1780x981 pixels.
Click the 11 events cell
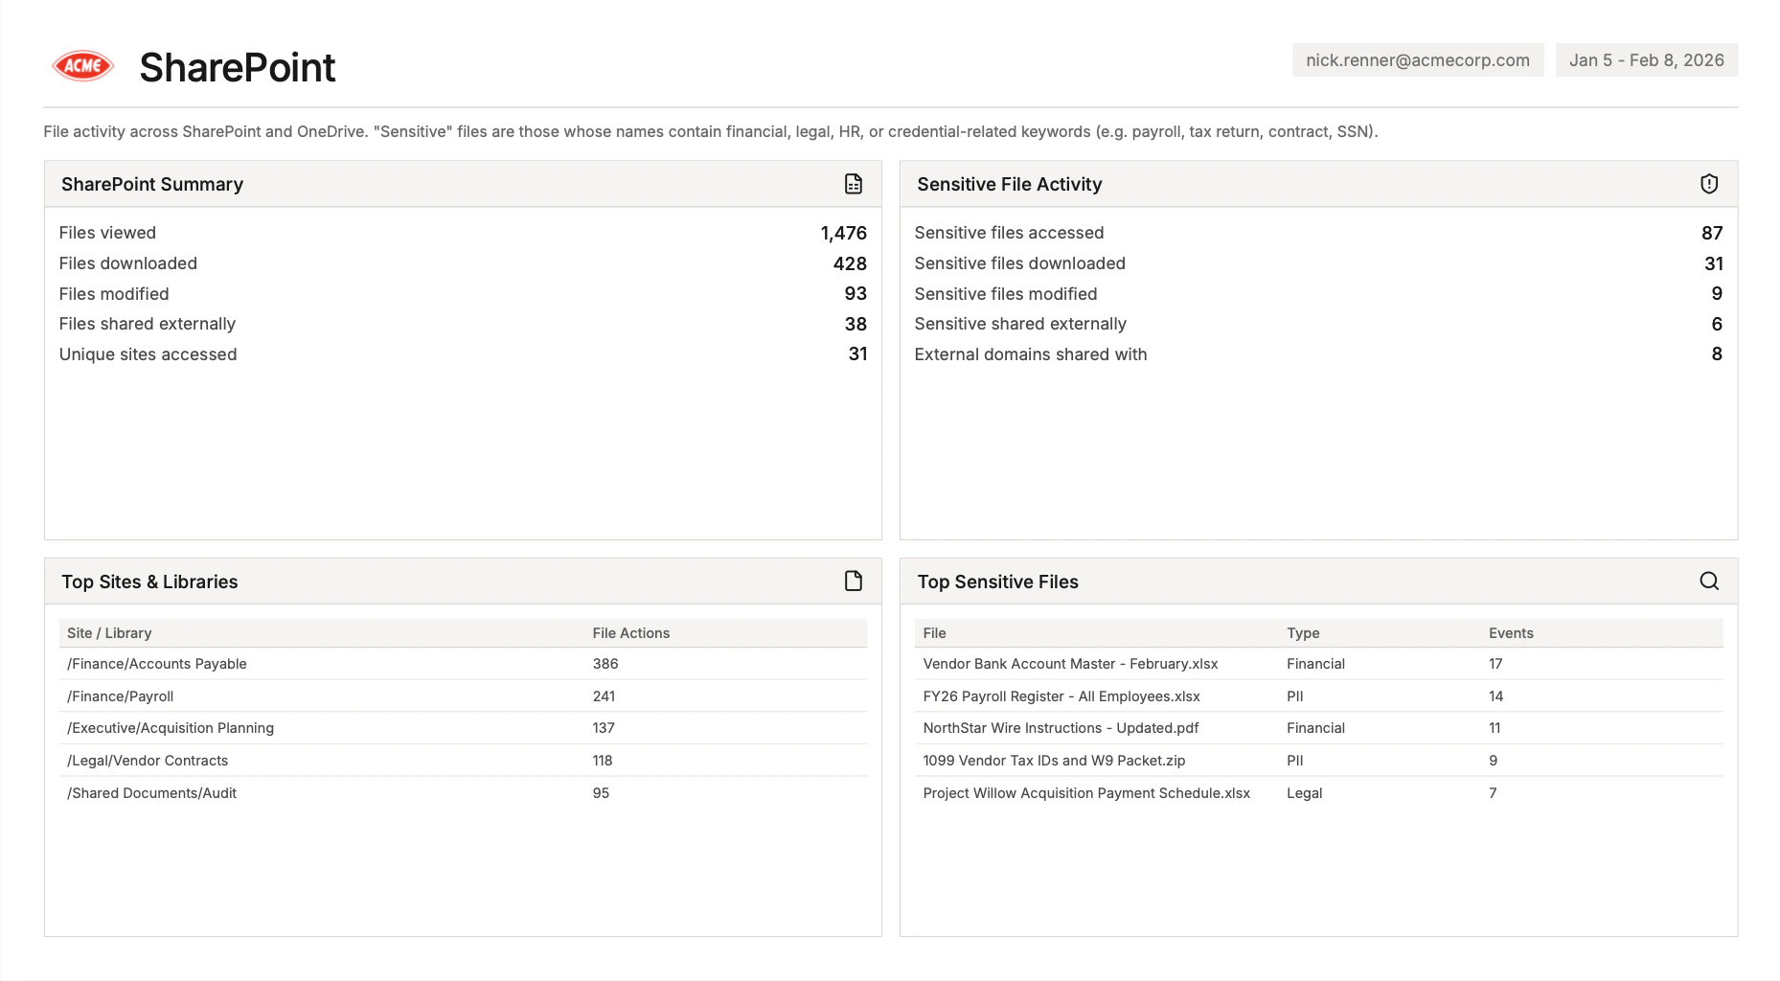click(x=1495, y=728)
